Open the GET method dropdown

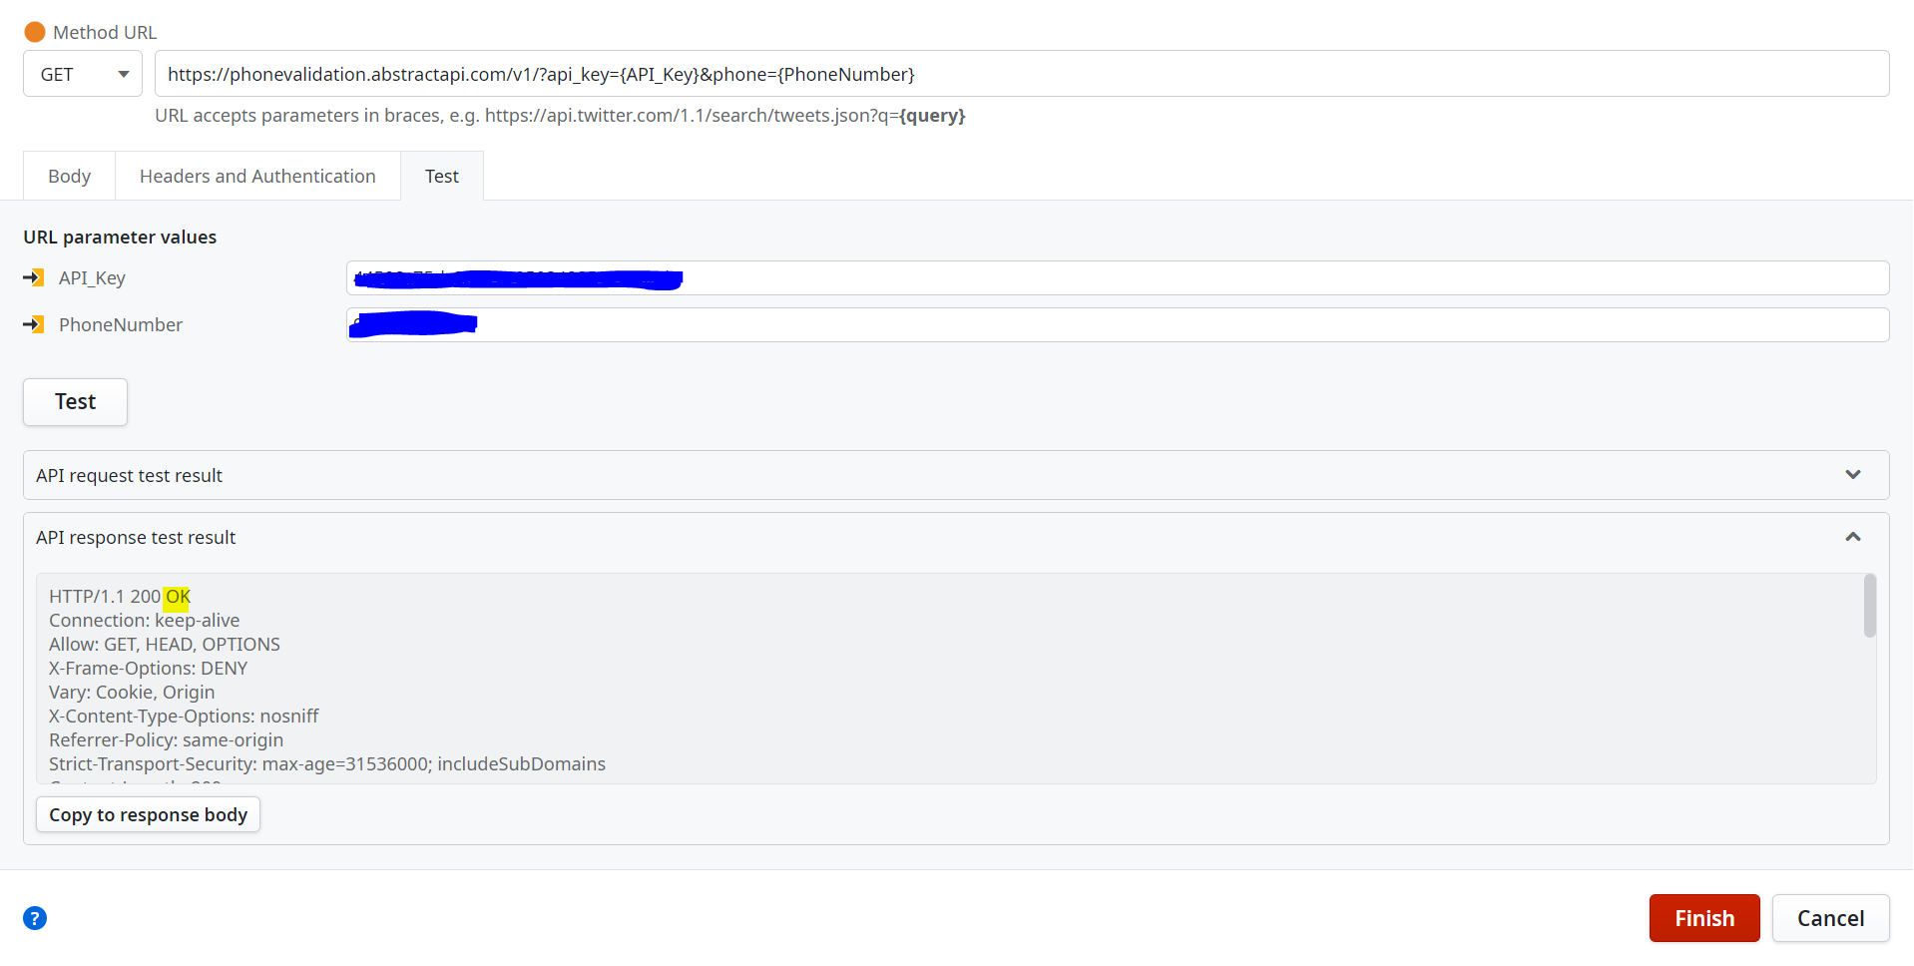click(83, 74)
